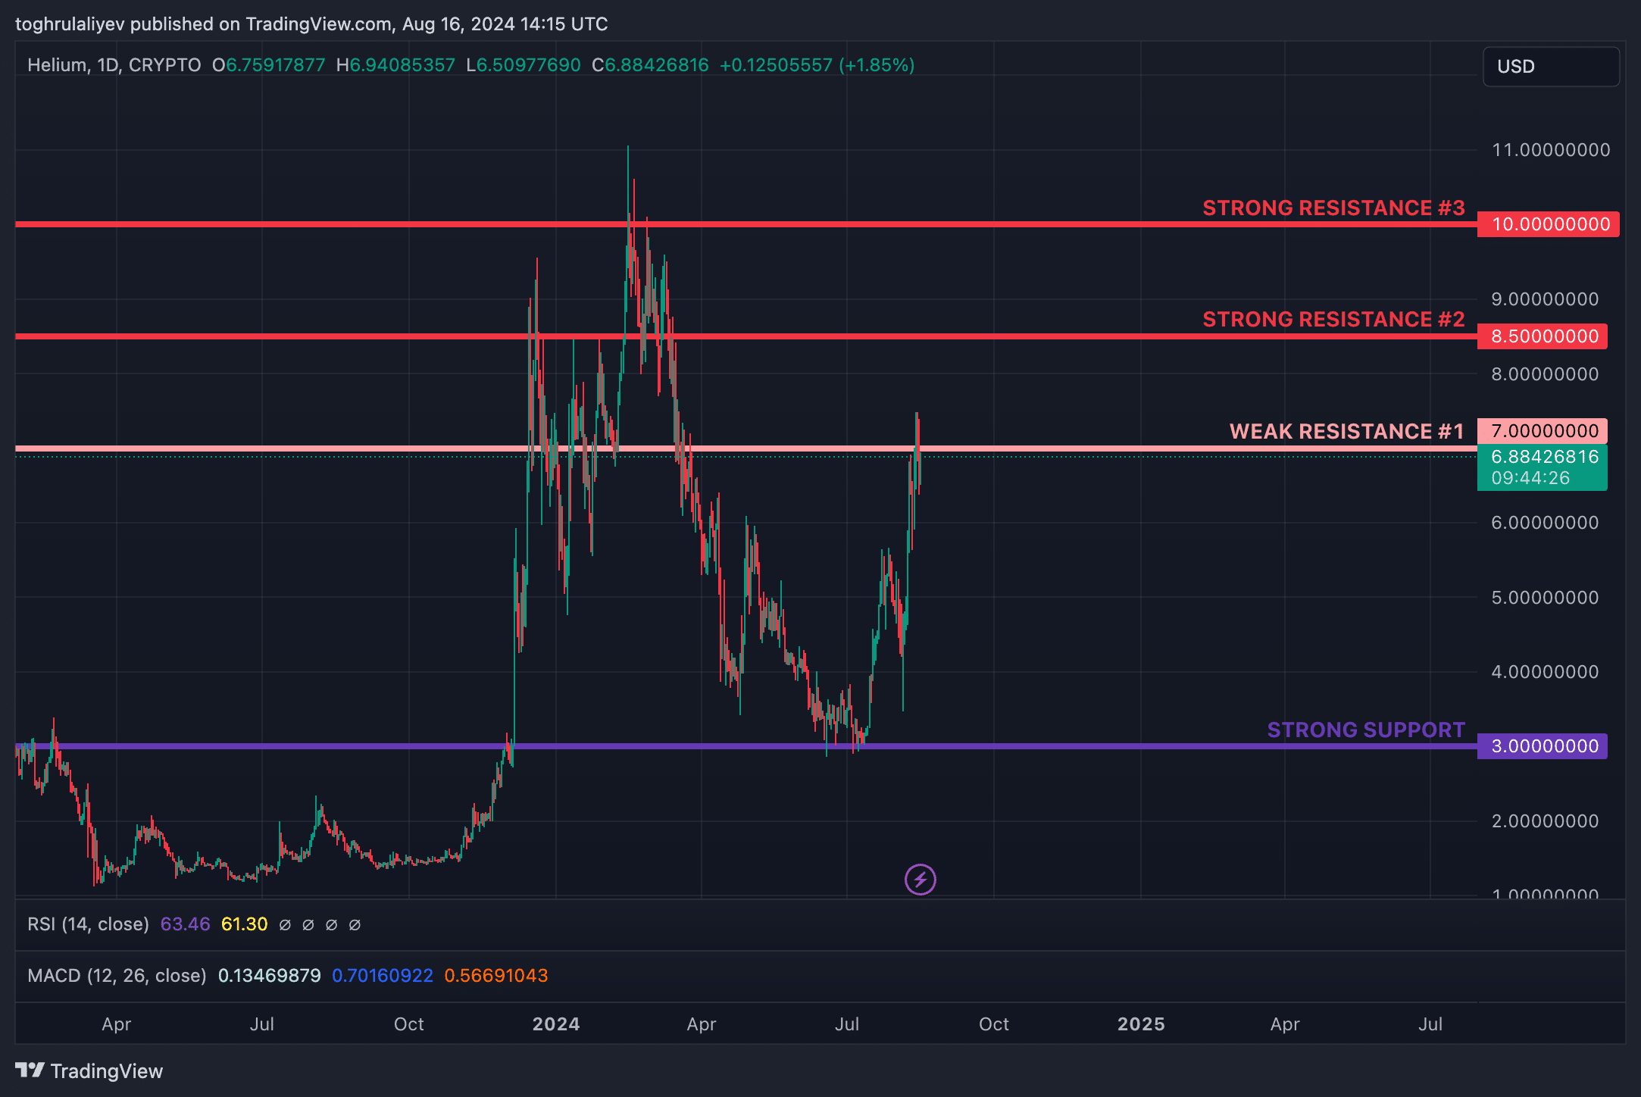Select the 10.00000000 red price label
Viewport: 1641px width, 1097px height.
(1548, 224)
